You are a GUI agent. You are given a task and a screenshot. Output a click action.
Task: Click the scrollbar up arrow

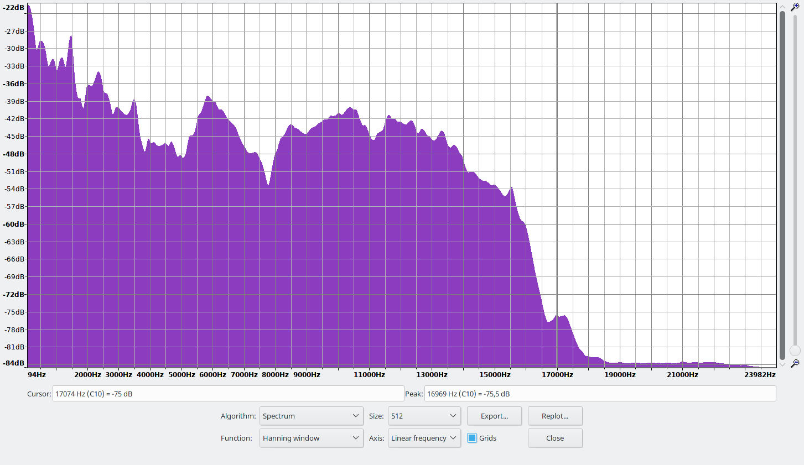click(x=782, y=6)
